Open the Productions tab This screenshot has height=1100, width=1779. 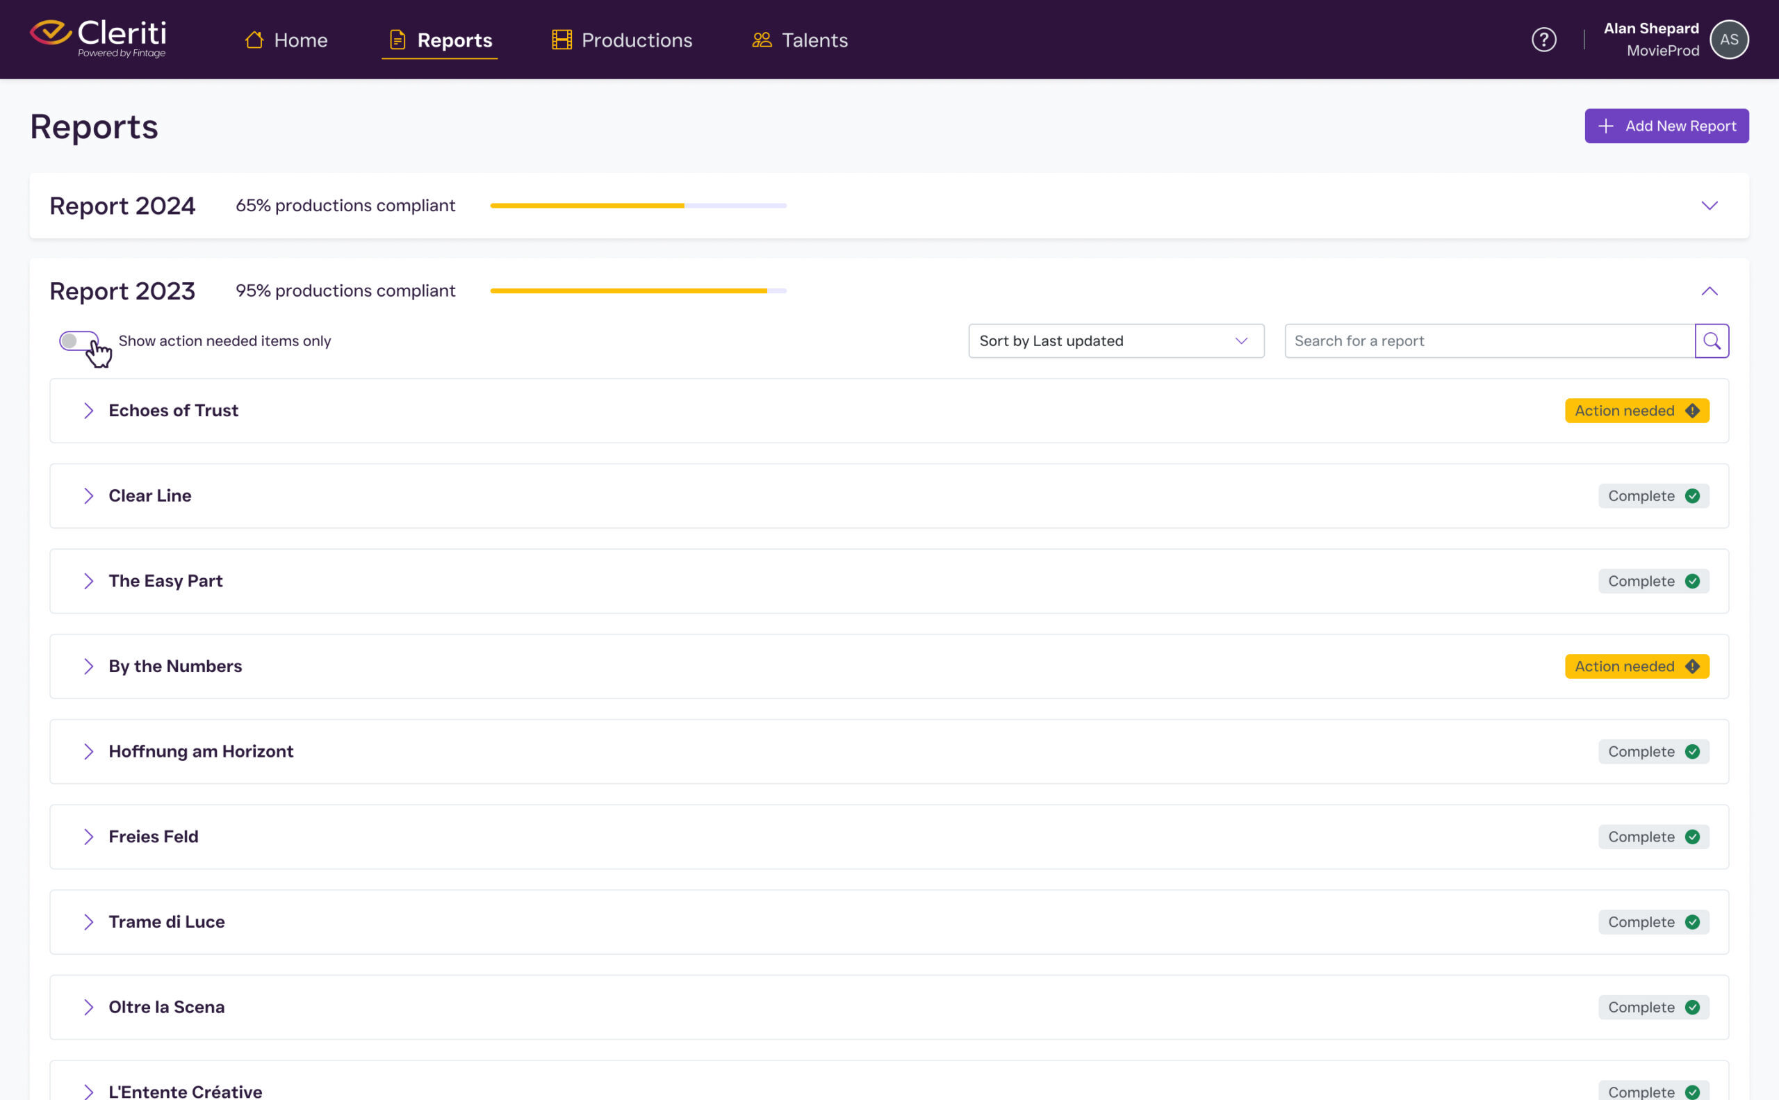coord(622,40)
